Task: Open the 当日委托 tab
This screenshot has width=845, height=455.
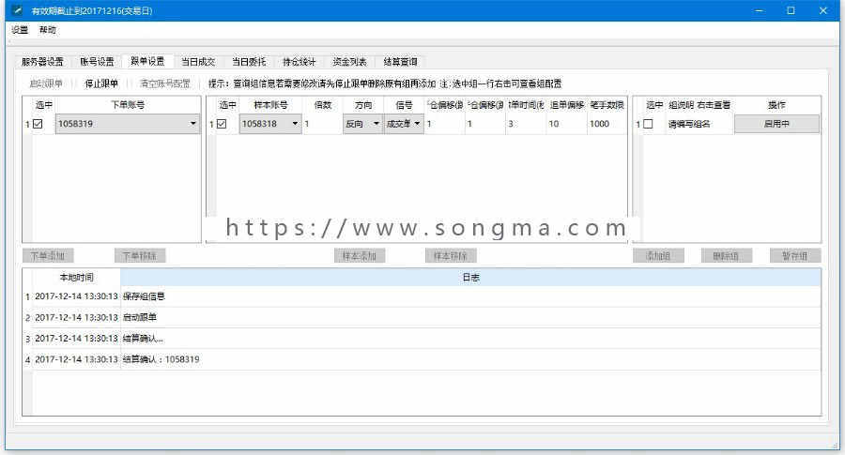Action: 249,62
